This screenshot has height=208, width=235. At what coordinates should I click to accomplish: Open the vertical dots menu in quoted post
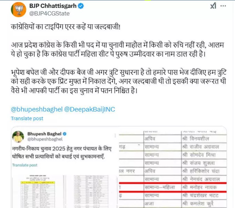pos(115,135)
